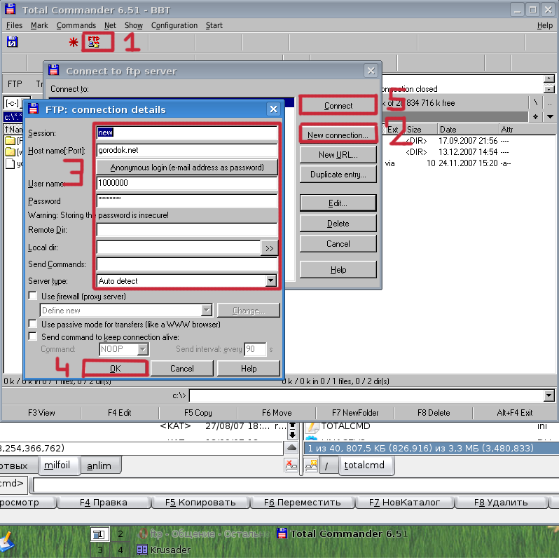
Task: Click Krusader's red X disconnect icon
Action: click(x=291, y=465)
